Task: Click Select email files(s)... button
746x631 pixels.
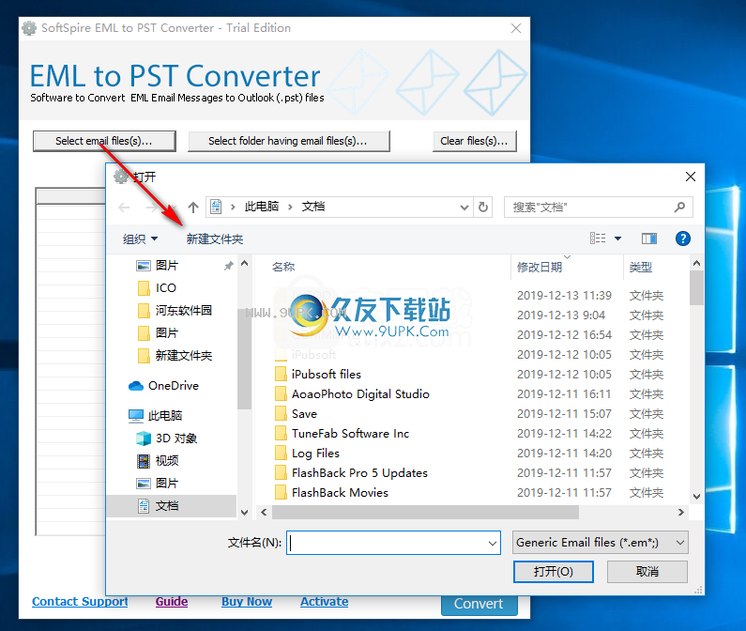Action: click(104, 141)
